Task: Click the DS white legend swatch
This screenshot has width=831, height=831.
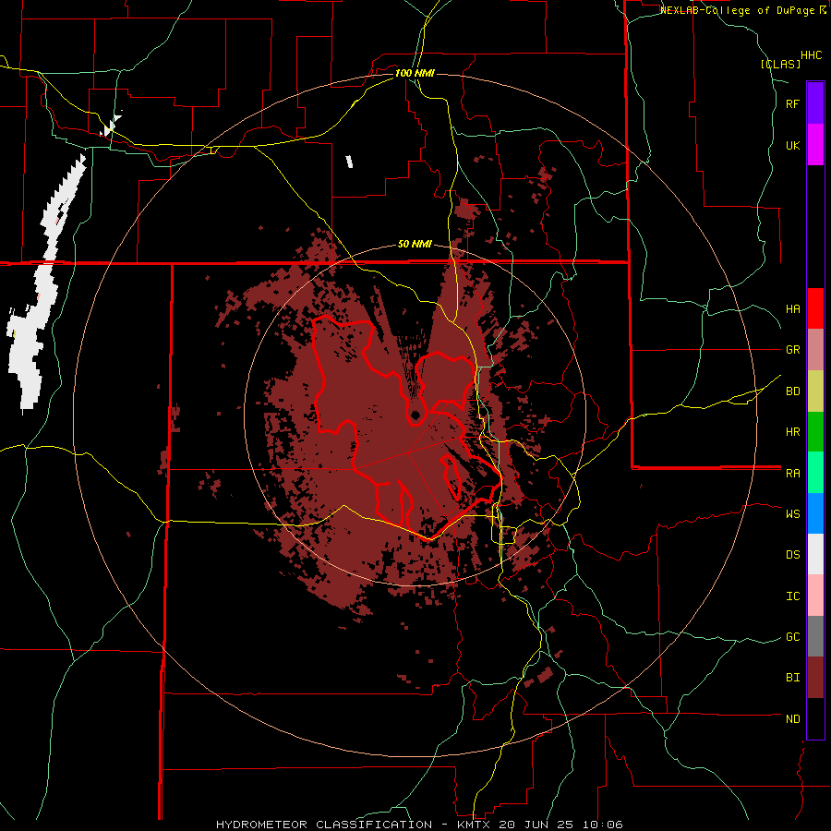Action: [815, 554]
